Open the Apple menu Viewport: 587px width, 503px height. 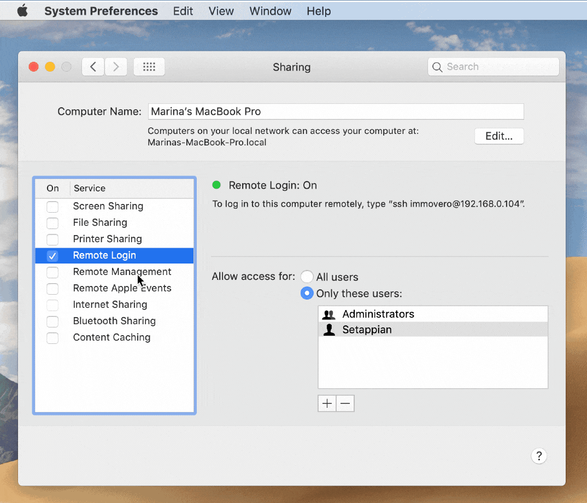pos(22,11)
